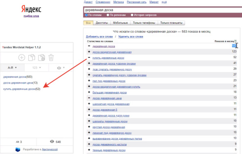Click plus icon beside 'доска разделочная деревянная'
The image size is (242, 154).
pyautogui.click(x=89, y=52)
